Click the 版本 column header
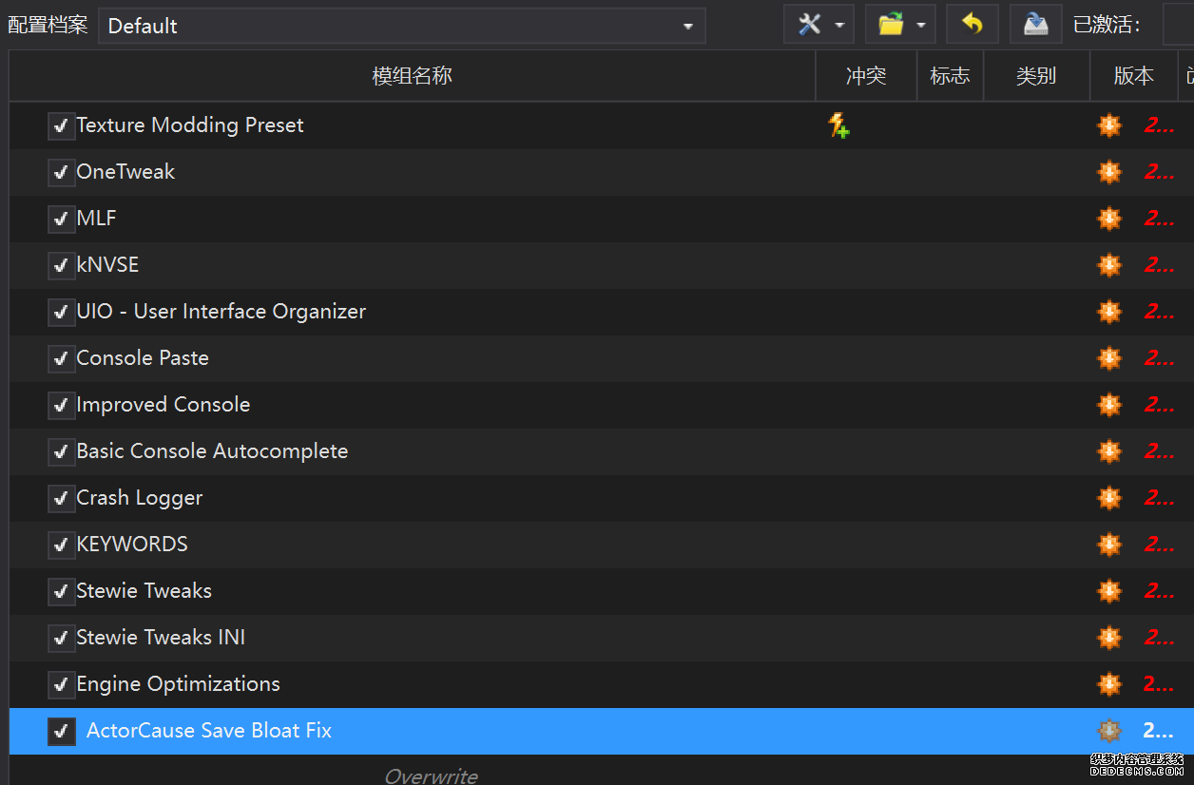 point(1133,76)
